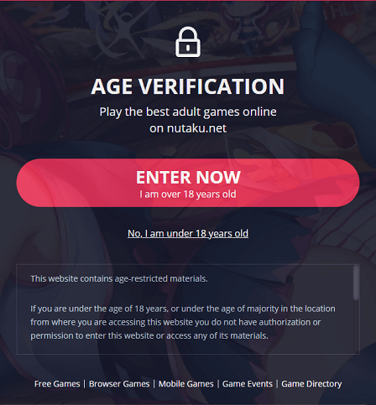Visit the Game Events footer link

(x=248, y=384)
